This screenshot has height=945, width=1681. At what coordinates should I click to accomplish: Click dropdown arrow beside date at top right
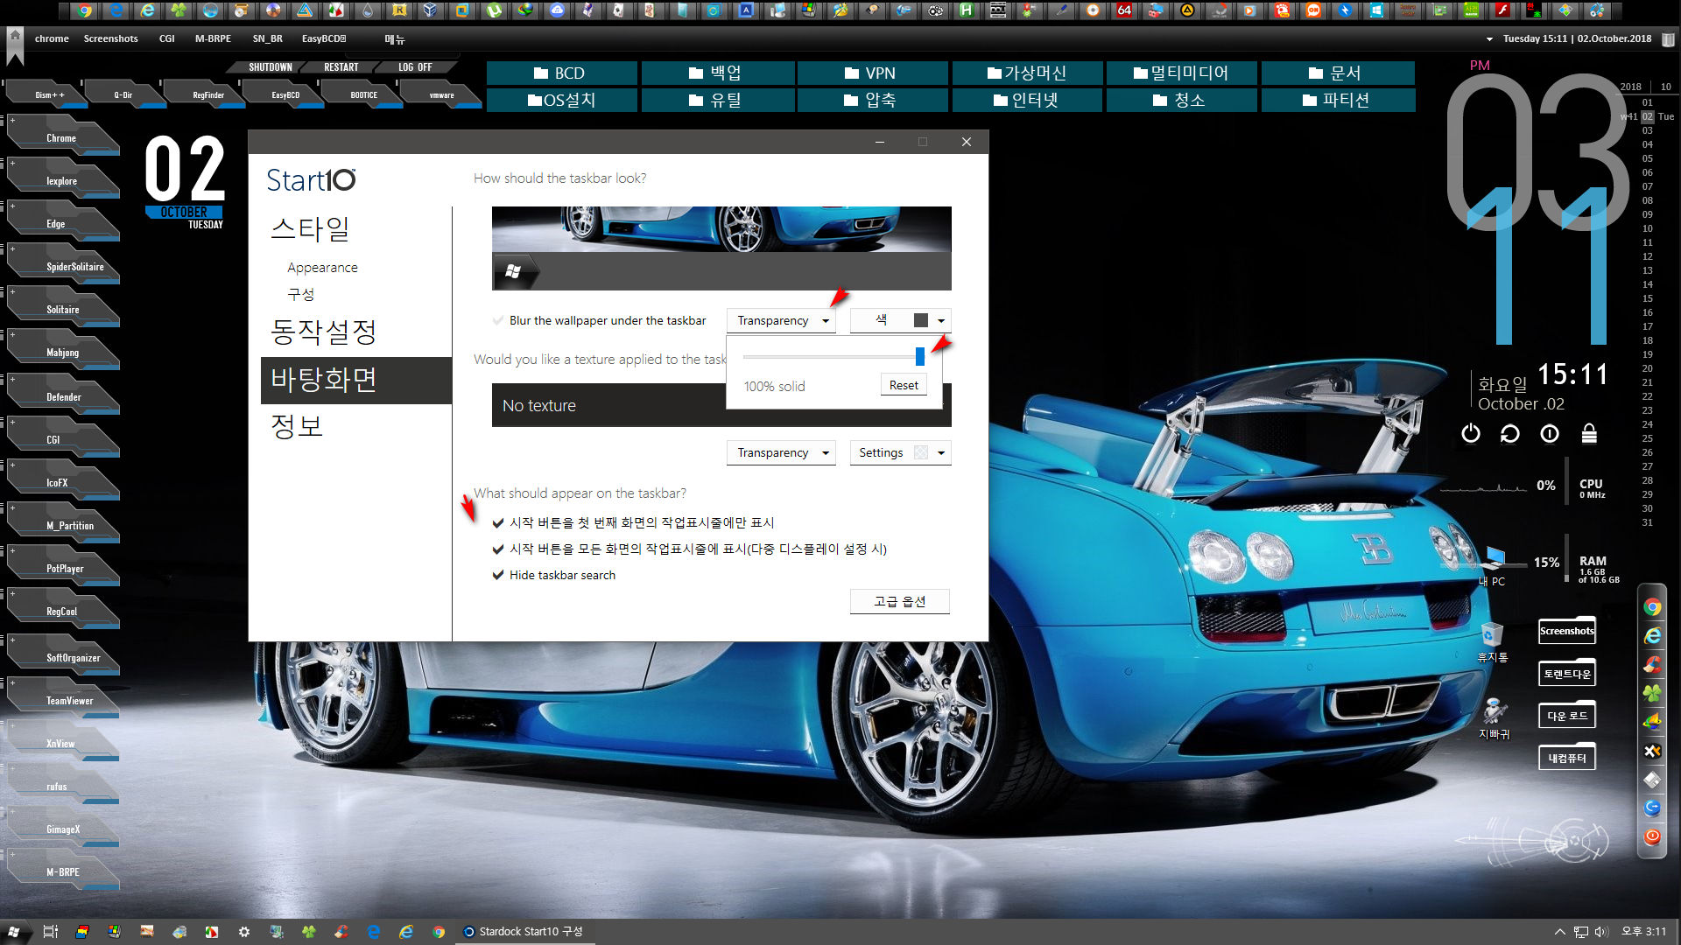pyautogui.click(x=1488, y=39)
